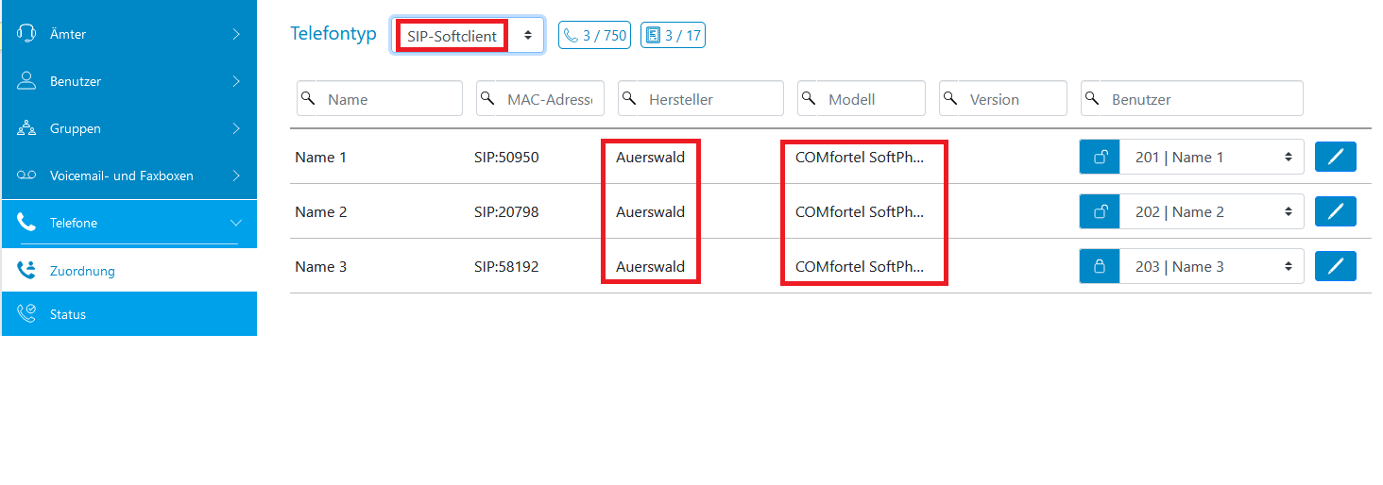The width and height of the screenshot is (1383, 485).
Task: Open the user dropdown showing 201 | Name 1
Action: (x=1212, y=158)
